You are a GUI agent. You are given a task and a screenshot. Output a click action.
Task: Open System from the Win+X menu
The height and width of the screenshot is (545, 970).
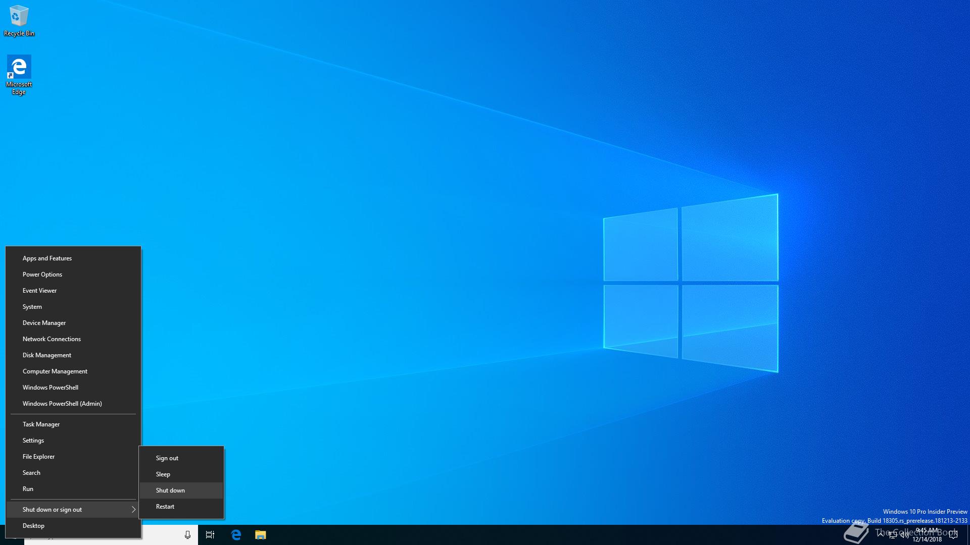point(73,307)
